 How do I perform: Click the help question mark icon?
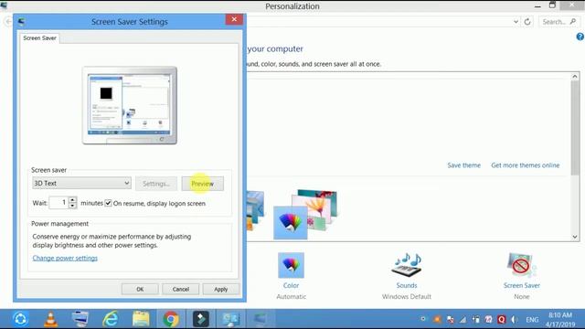click(580, 37)
